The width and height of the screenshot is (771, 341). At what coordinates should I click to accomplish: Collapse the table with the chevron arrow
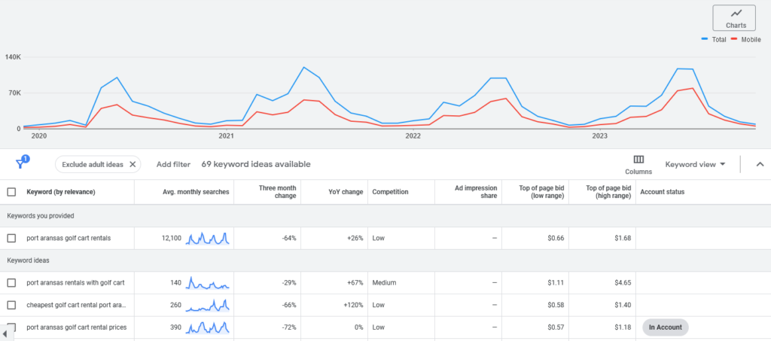[x=759, y=164]
